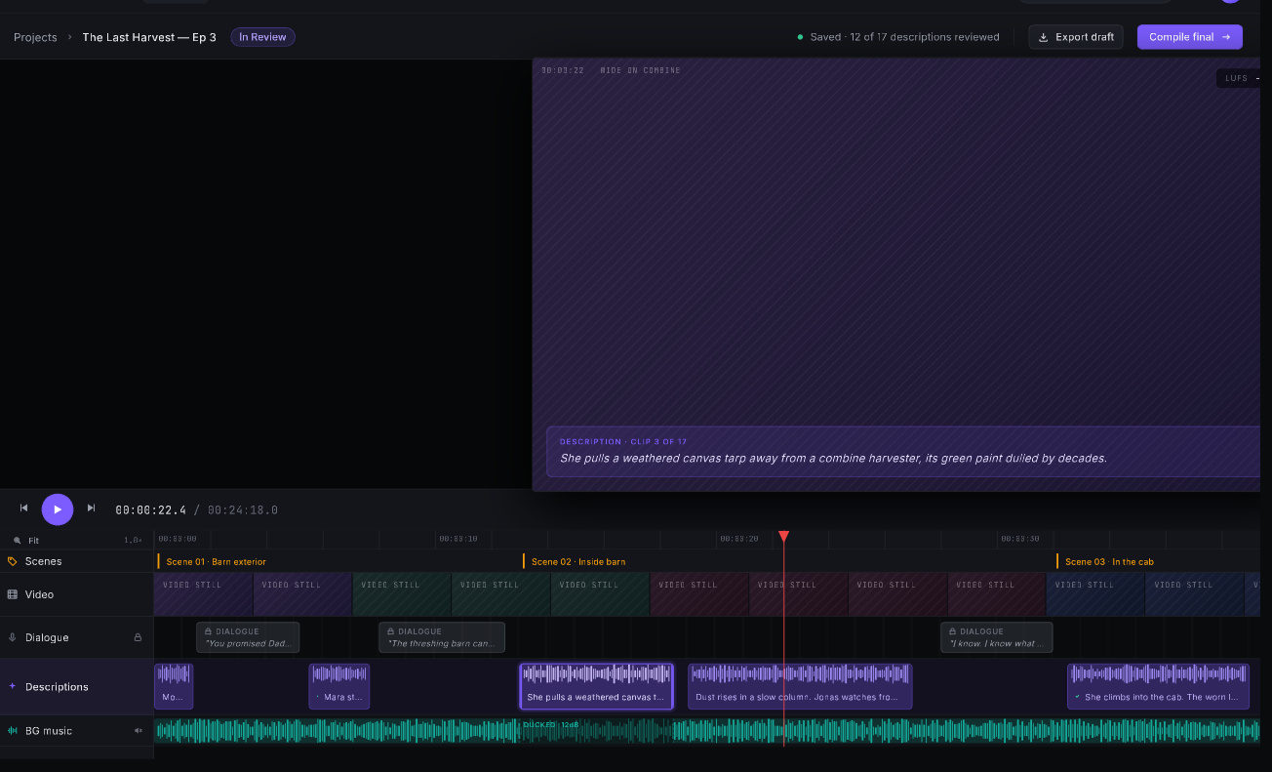The width and height of the screenshot is (1272, 772).
Task: Click the Export draft button
Action: [1076, 37]
